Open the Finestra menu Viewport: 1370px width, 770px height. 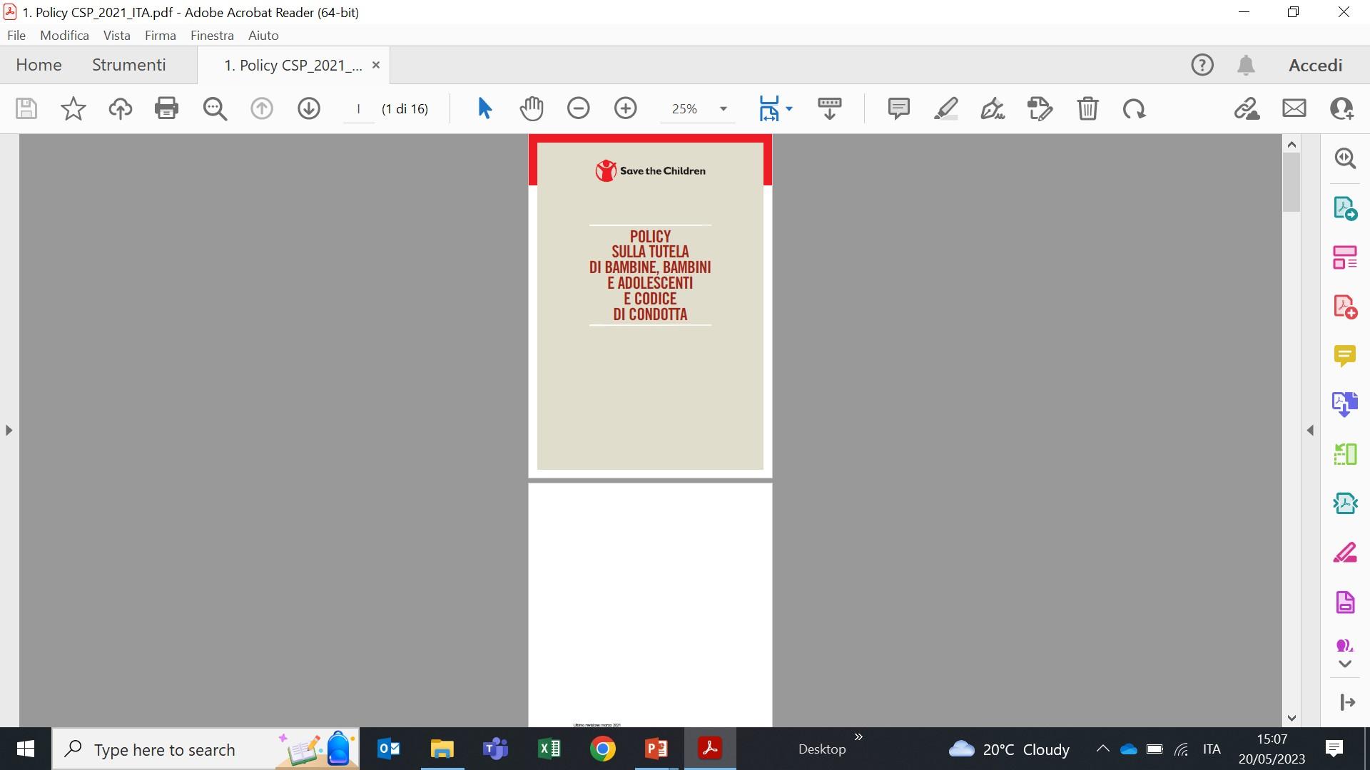click(212, 35)
